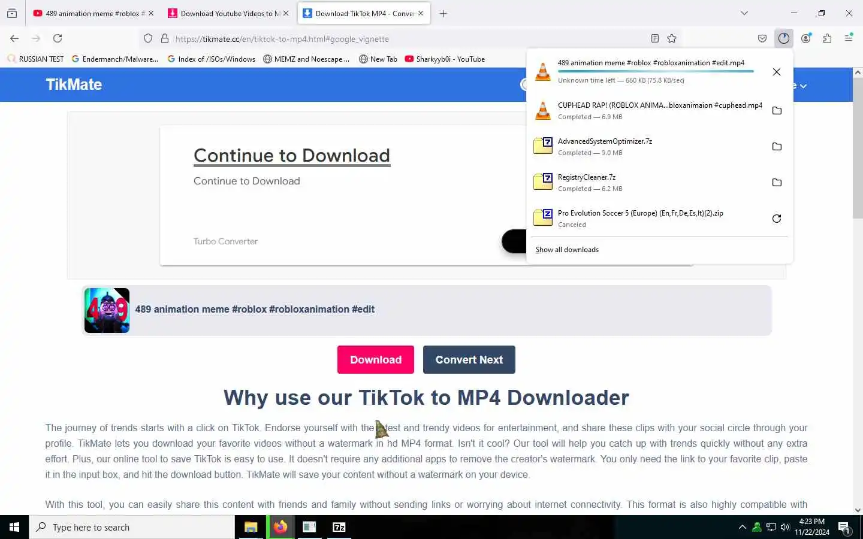Click the pink Download button
Image resolution: width=863 pixels, height=539 pixels.
point(376,359)
